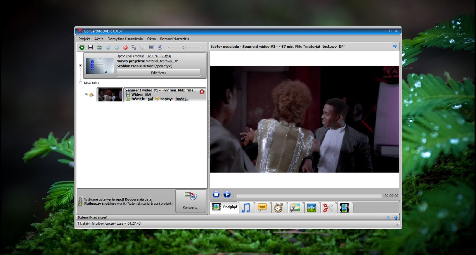Click the log panel grey down arrow

pos(388,218)
